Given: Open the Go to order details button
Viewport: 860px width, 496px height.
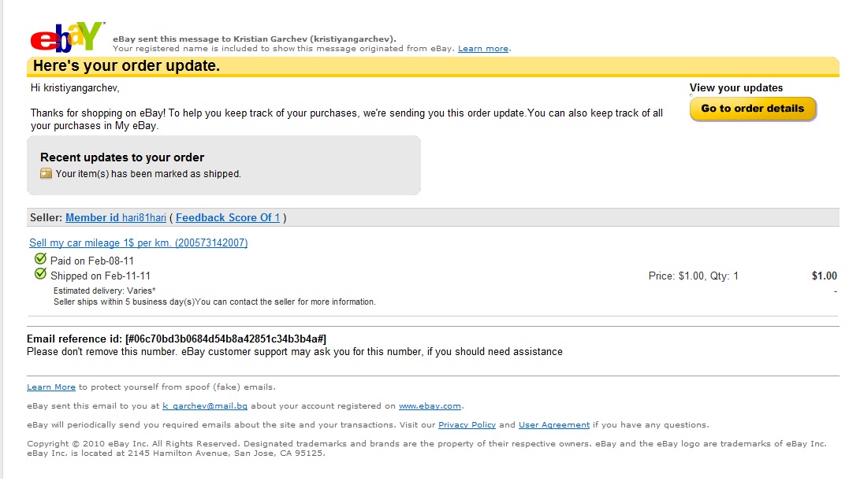Looking at the screenshot, I should [753, 109].
